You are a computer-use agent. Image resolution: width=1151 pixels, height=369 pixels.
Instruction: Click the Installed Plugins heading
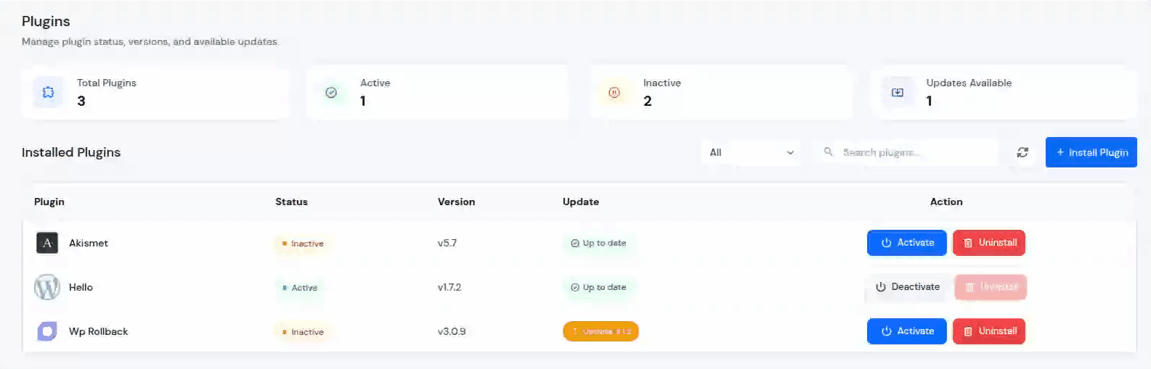coord(71,152)
